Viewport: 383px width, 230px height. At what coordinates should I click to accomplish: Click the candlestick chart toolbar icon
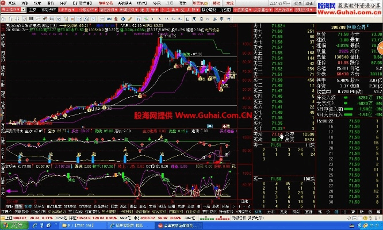[45, 19]
